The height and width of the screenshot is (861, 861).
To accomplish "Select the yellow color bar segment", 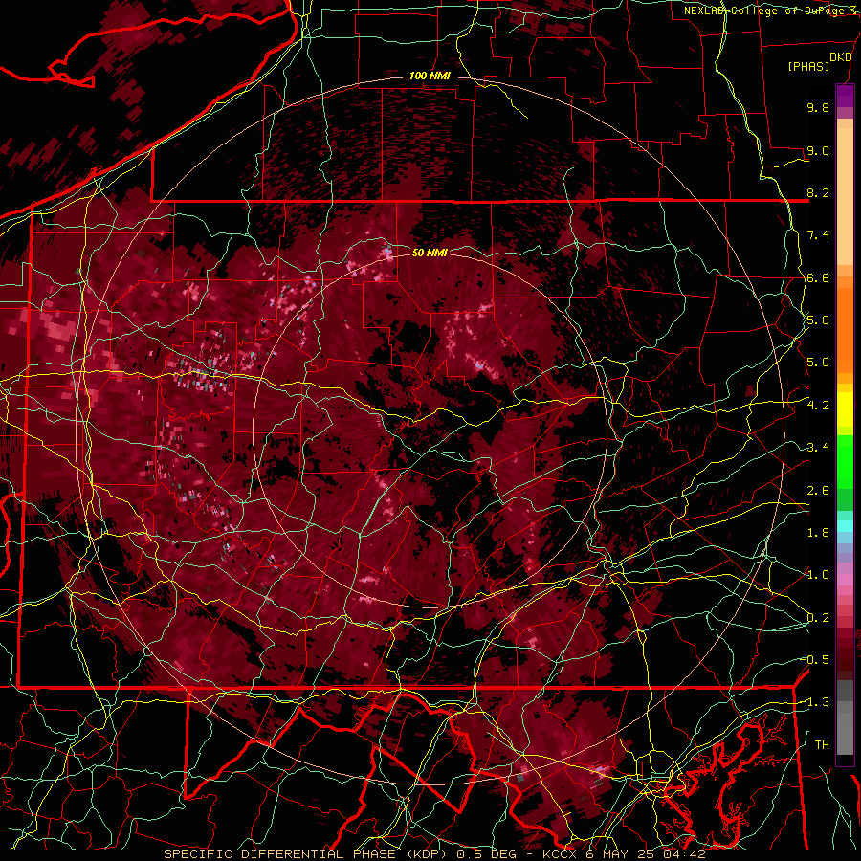I will click(845, 409).
